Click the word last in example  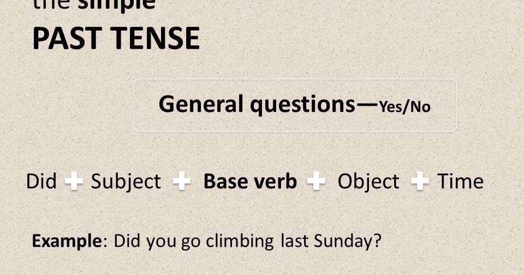point(294,241)
